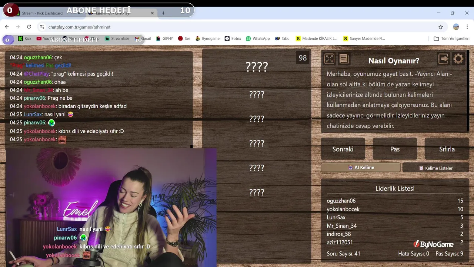
Task: Click the exit arrow icon next to settings
Action: (443, 59)
